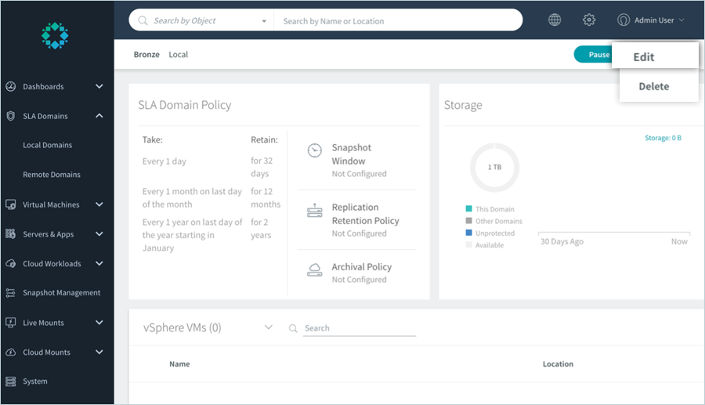Screen dimensions: 705x405
Task: Open the Admin User dropdown chevron
Action: [681, 20]
